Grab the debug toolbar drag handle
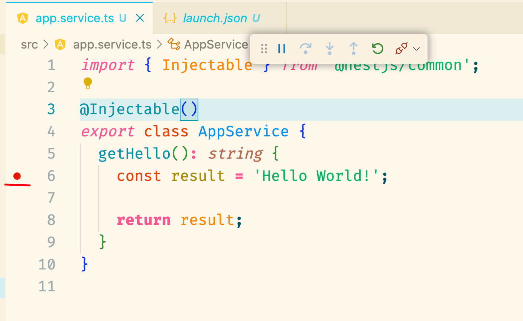Image resolution: width=523 pixels, height=321 pixels. (x=264, y=49)
